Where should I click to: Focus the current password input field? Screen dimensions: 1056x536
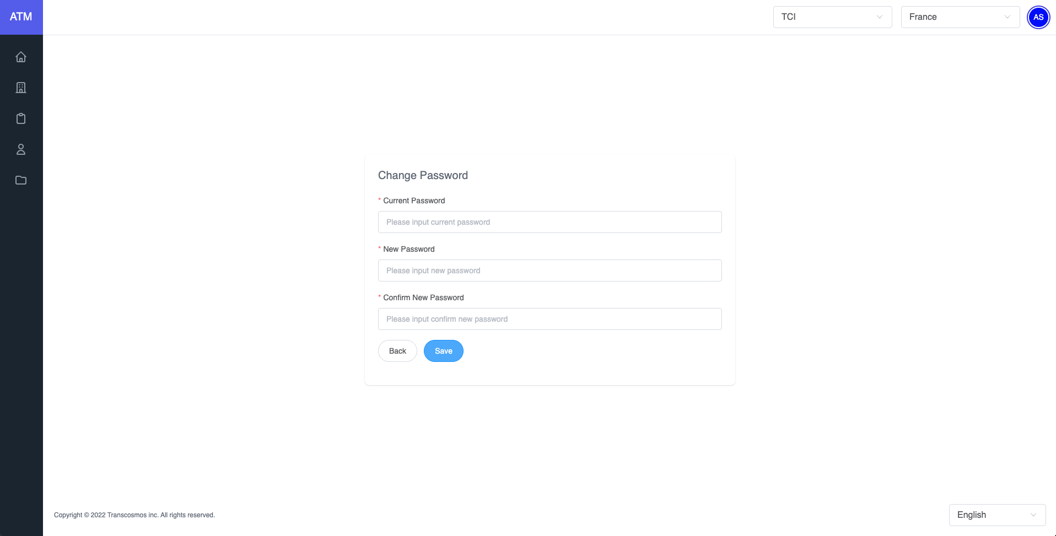[x=549, y=222]
